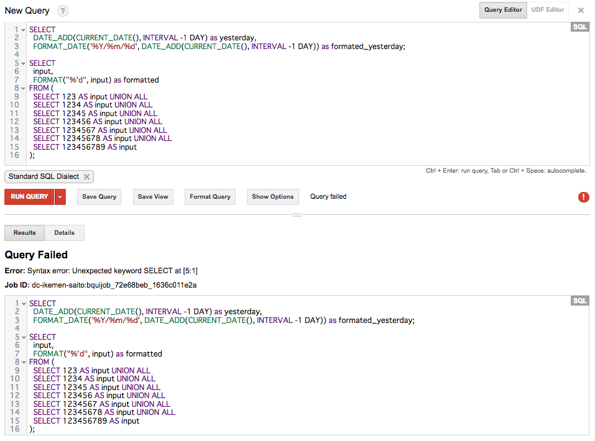Open the Run Query dropdown arrow
Viewport: 595px width, 441px height.
pyautogui.click(x=60, y=197)
